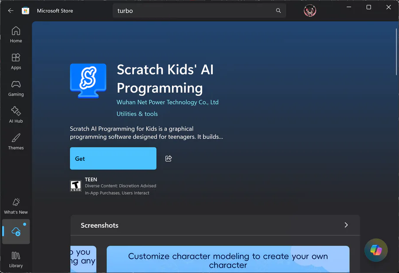This screenshot has height=273, width=399.
Task: Click the Scratch Kids' AI app logo
Action: [88, 81]
